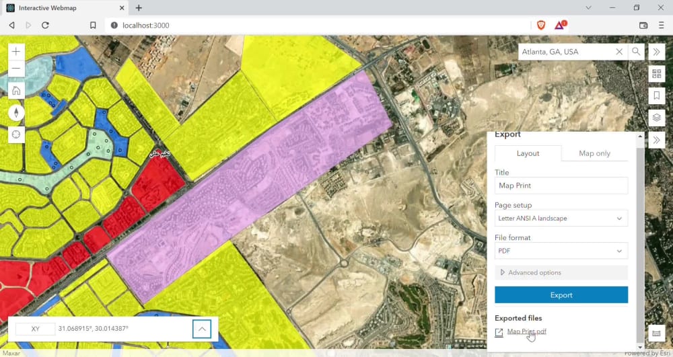
Task: Clear the Atlanta search text
Action: (619, 52)
